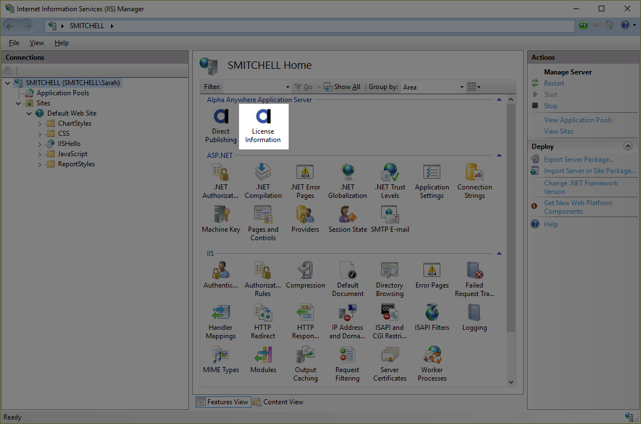Open the view mode dropdown button

pos(474,87)
